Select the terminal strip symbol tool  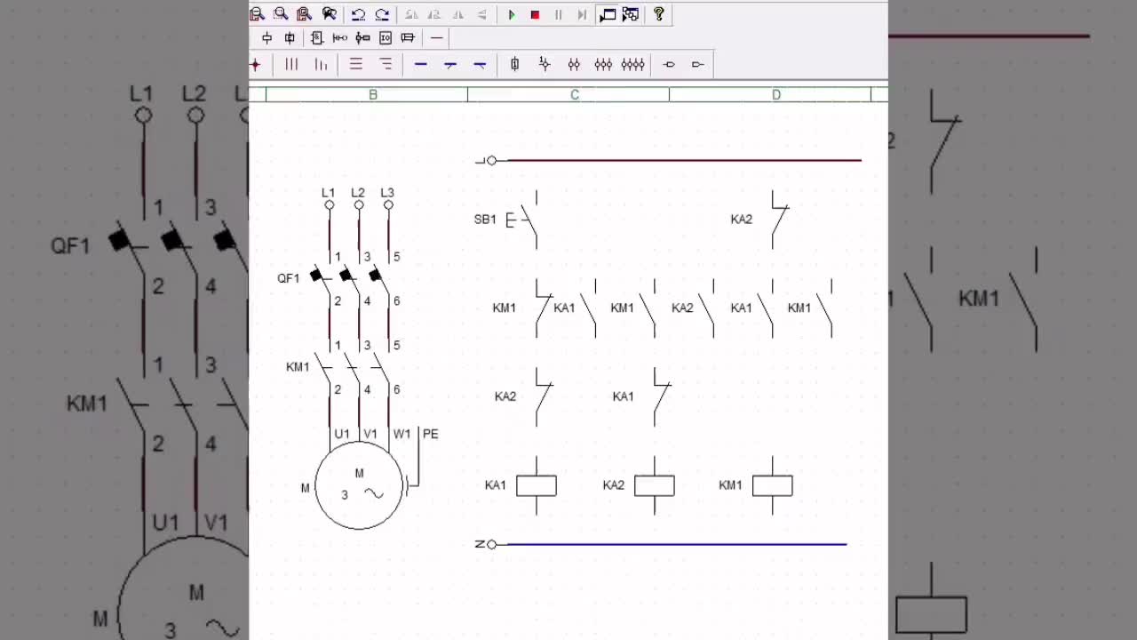click(x=408, y=37)
